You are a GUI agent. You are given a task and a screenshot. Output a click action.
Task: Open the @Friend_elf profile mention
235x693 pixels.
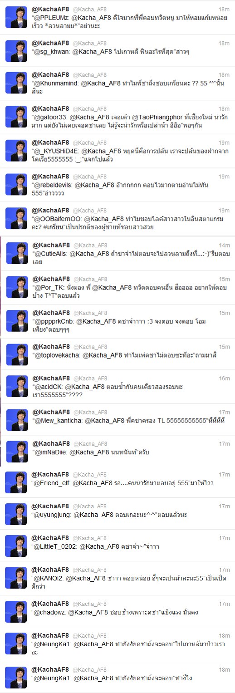54,482
